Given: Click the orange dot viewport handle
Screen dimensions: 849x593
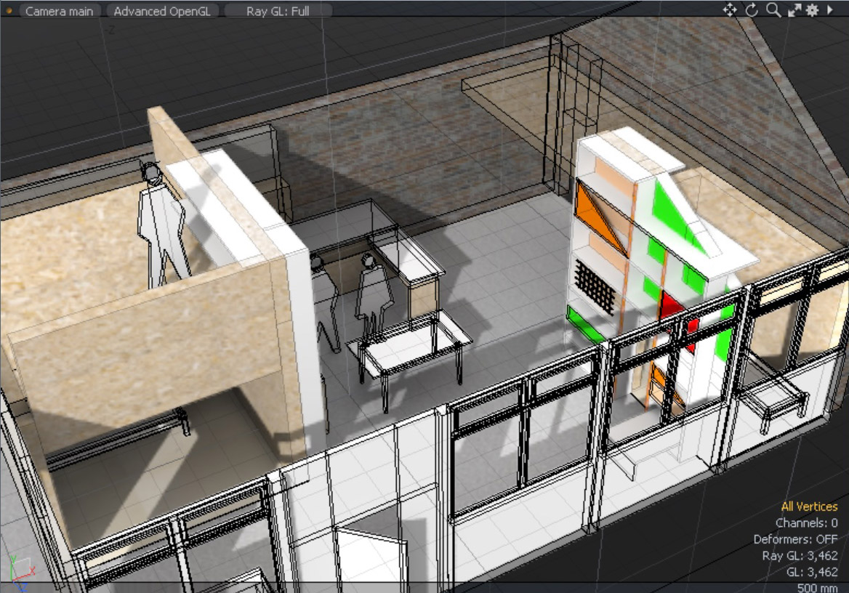Looking at the screenshot, I should point(9,11).
